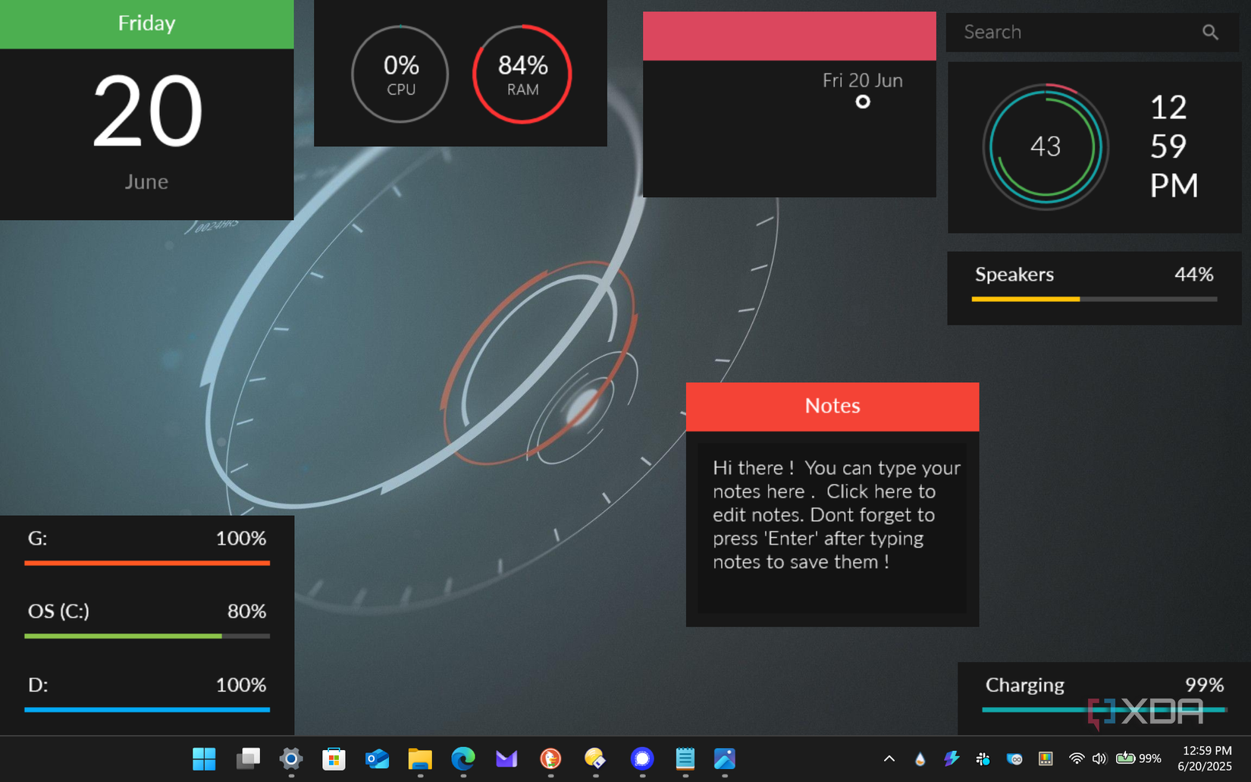Launch the Microsoft Store
The width and height of the screenshot is (1251, 782).
pyautogui.click(x=334, y=759)
